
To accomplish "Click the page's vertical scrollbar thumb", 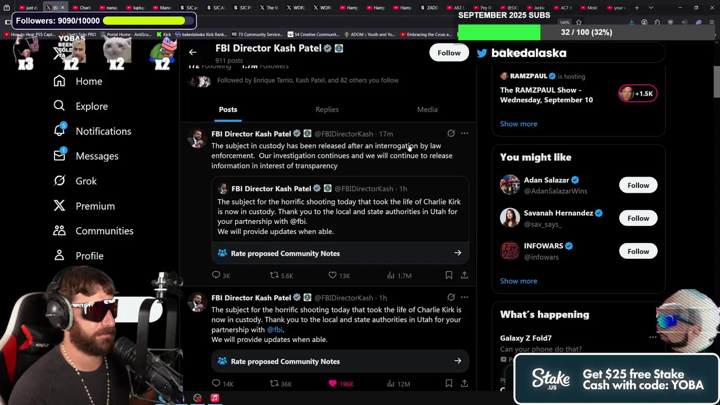I will tap(717, 82).
